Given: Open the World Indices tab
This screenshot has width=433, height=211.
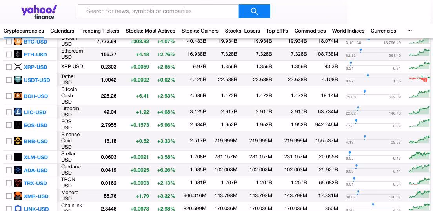Looking at the screenshot, I should pyautogui.click(x=348, y=31).
